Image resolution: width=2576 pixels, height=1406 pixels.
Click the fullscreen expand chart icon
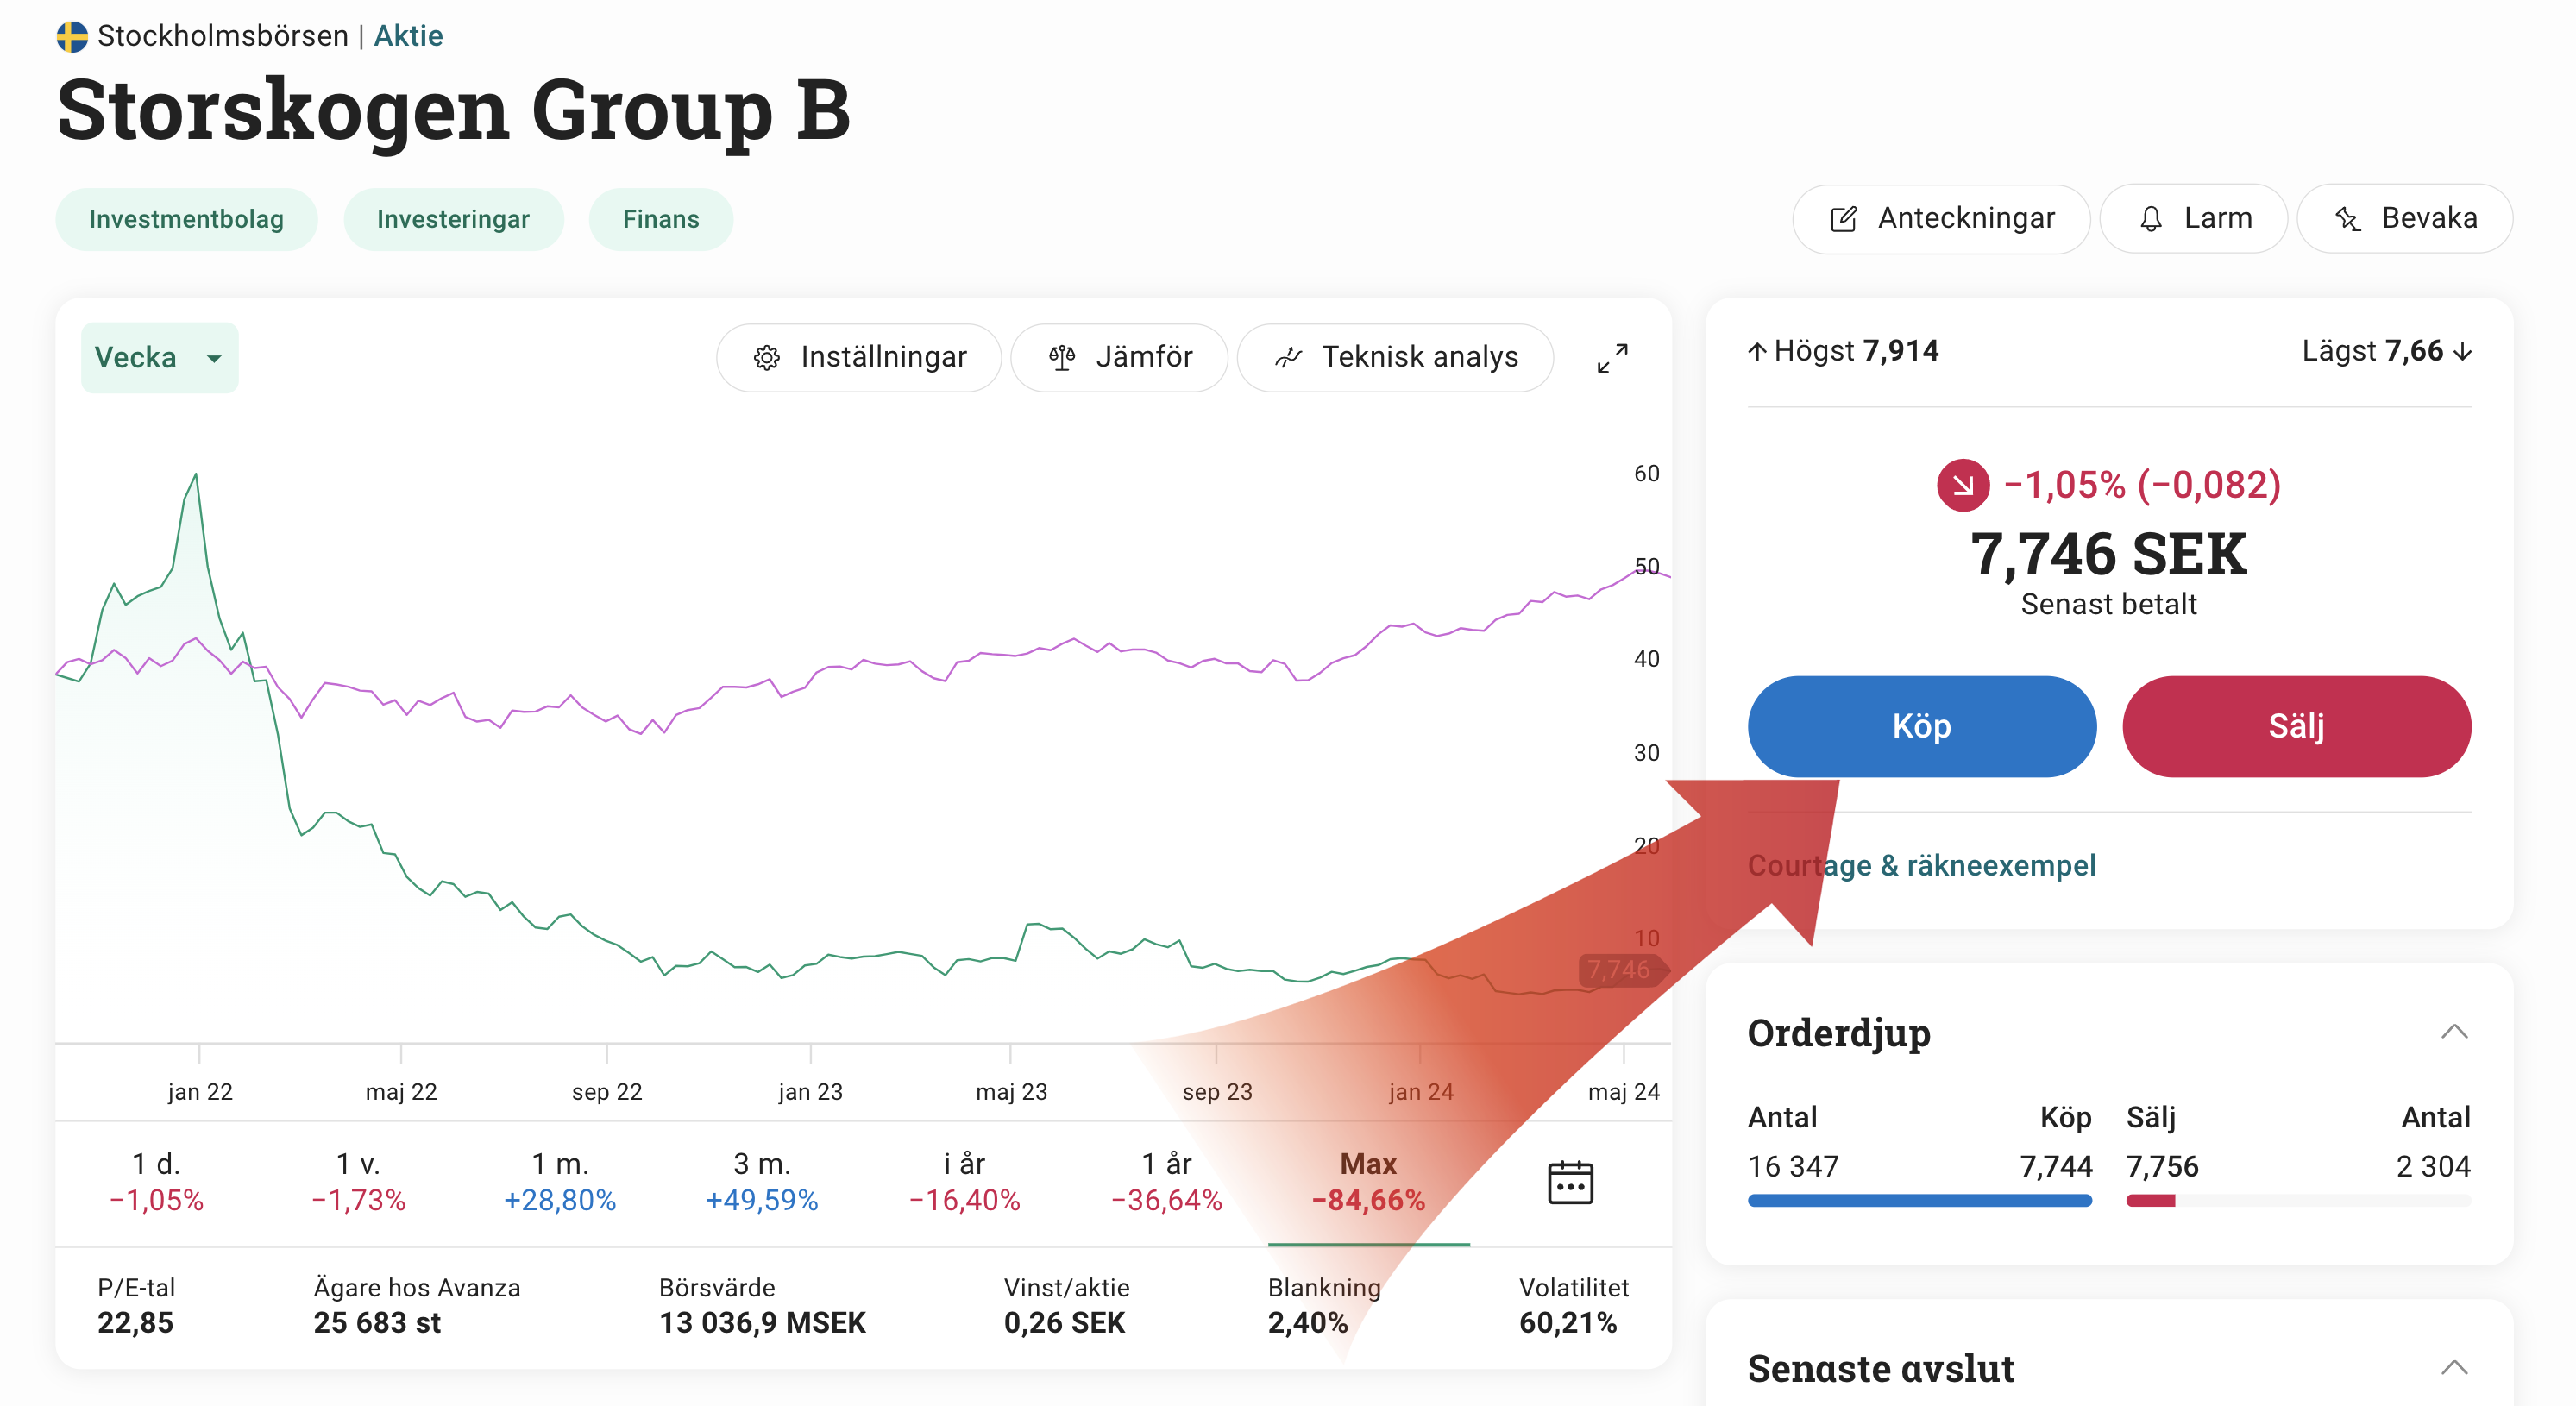point(1612,357)
